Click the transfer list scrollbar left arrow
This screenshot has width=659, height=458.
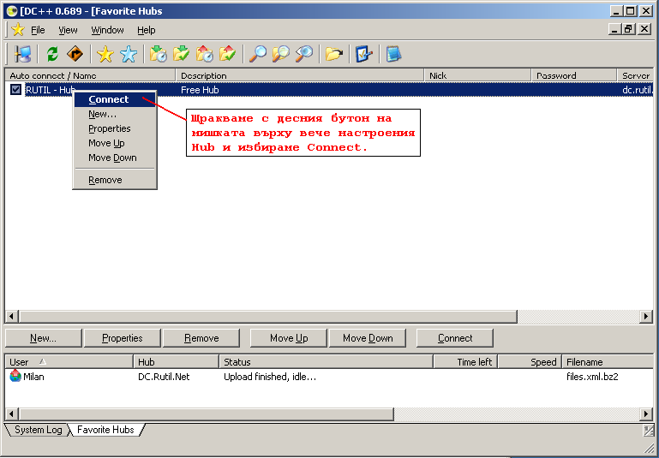11,414
